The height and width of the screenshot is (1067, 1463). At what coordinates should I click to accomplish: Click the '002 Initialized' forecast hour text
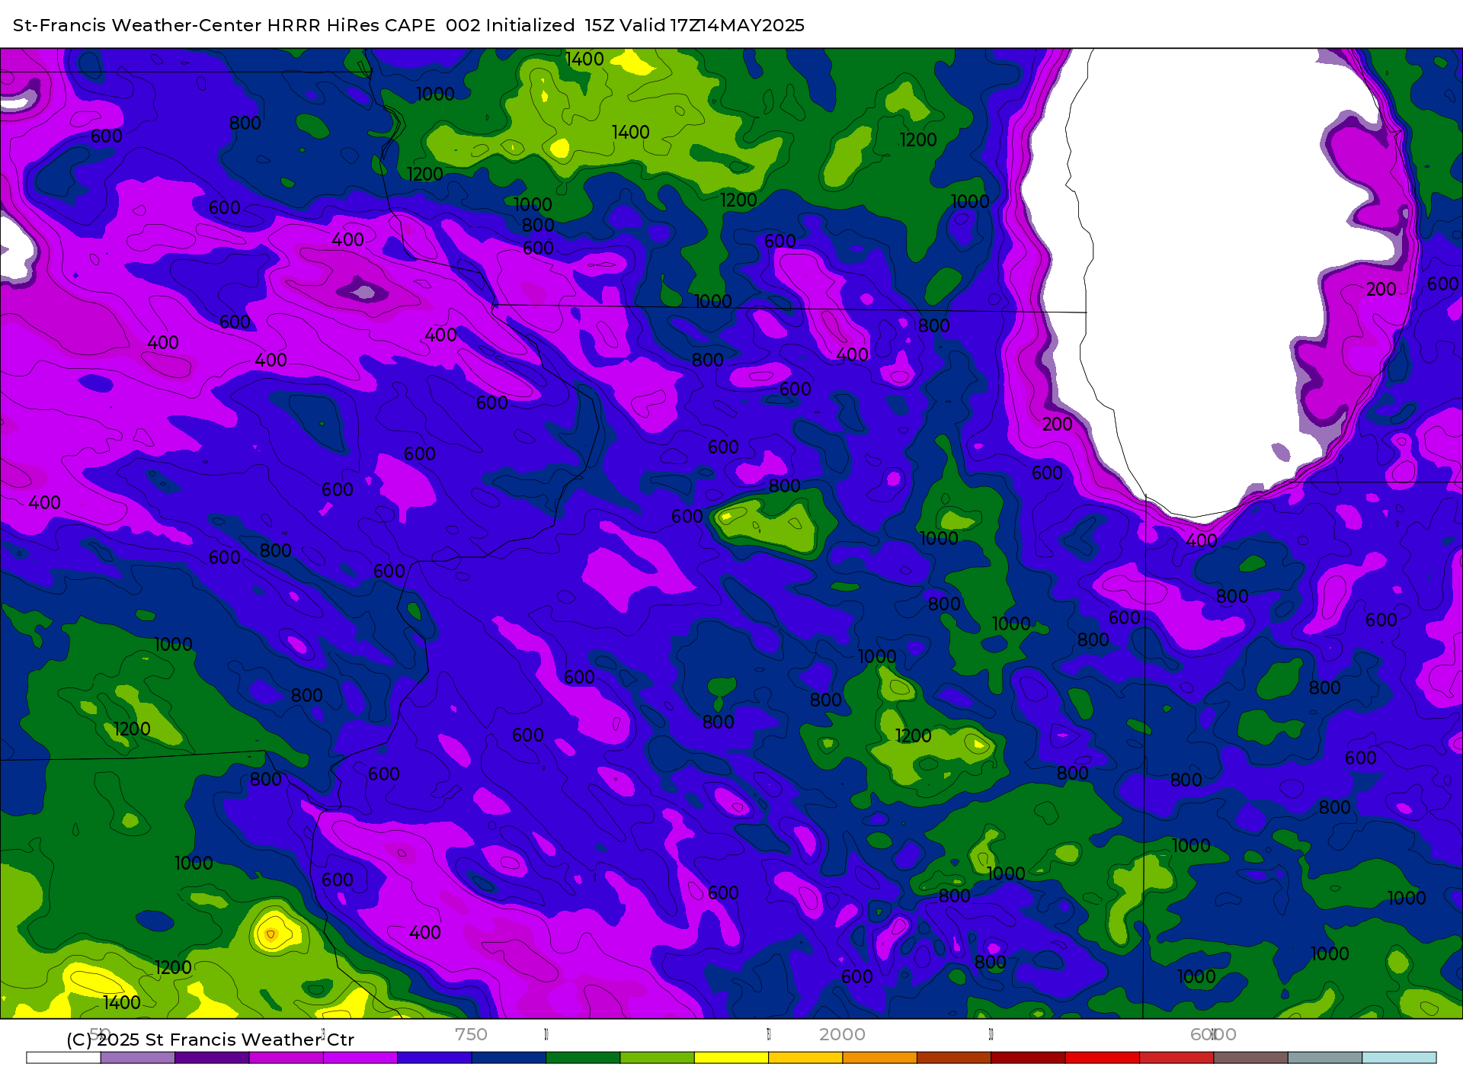point(510,25)
